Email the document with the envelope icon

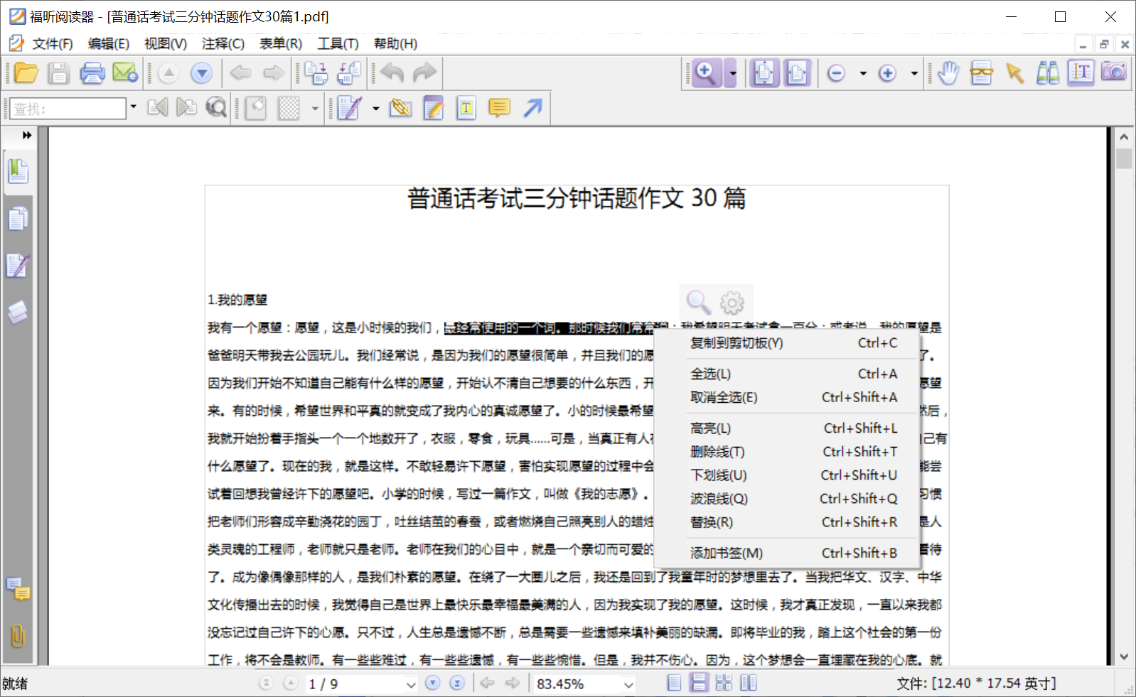pyautogui.click(x=125, y=73)
